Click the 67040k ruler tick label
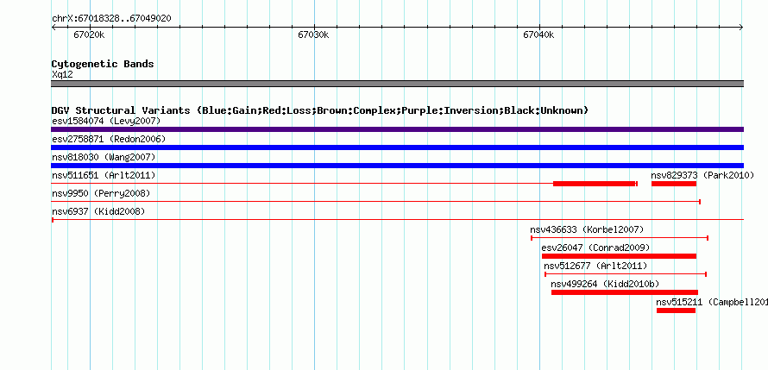This screenshot has width=768, height=370. (x=538, y=34)
